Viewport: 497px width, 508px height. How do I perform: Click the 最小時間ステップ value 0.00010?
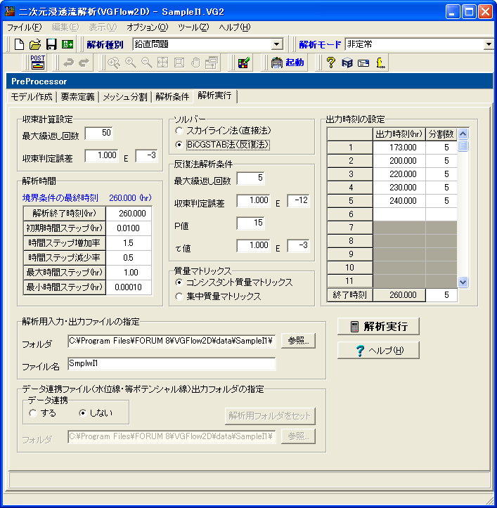[129, 287]
